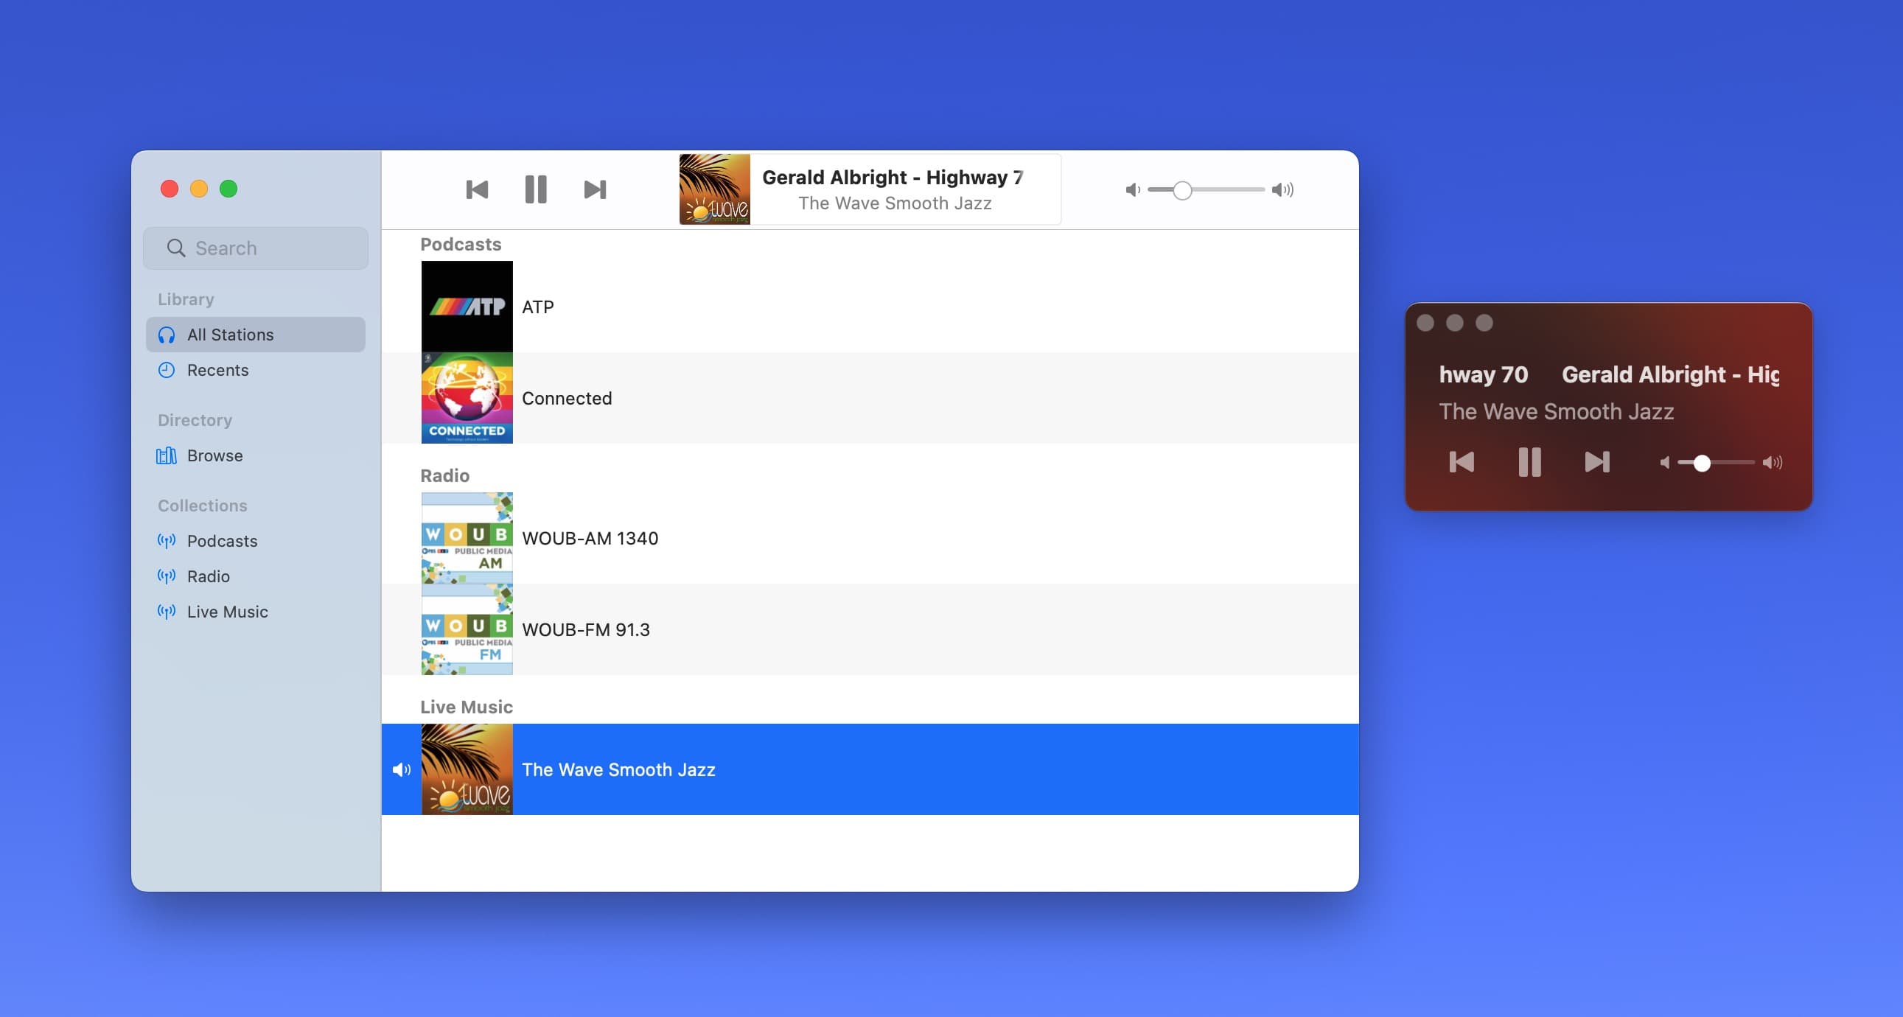Click the now playing Wave album artwork

tap(714, 189)
